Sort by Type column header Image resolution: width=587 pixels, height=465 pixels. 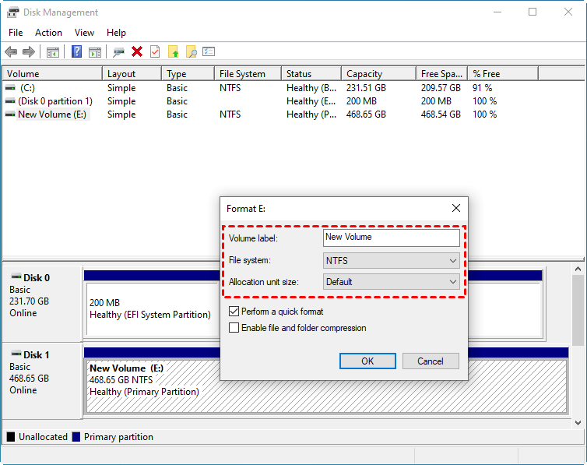pyautogui.click(x=188, y=74)
